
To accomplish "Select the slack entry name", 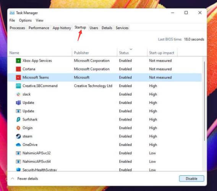I will point(26,94).
